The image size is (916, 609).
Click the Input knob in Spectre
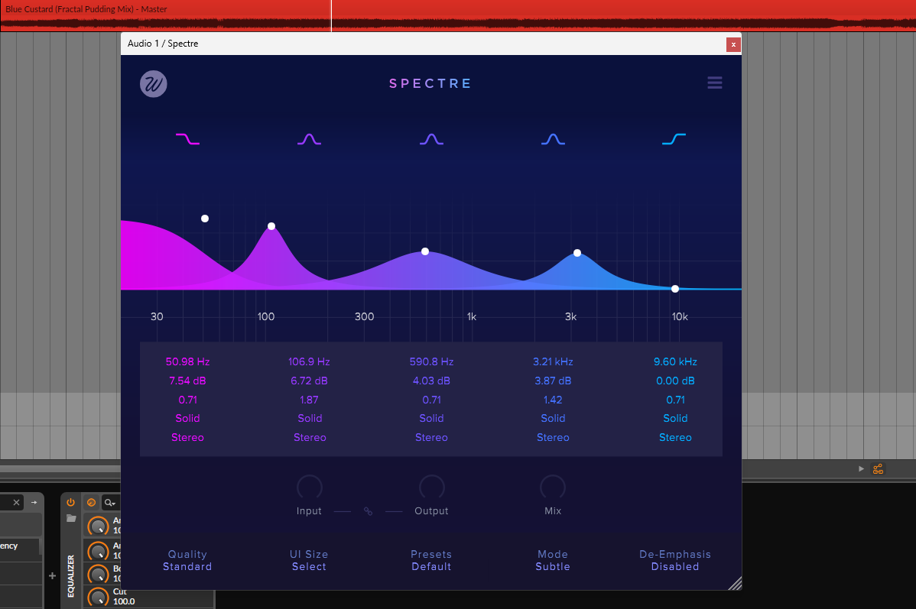(x=309, y=487)
